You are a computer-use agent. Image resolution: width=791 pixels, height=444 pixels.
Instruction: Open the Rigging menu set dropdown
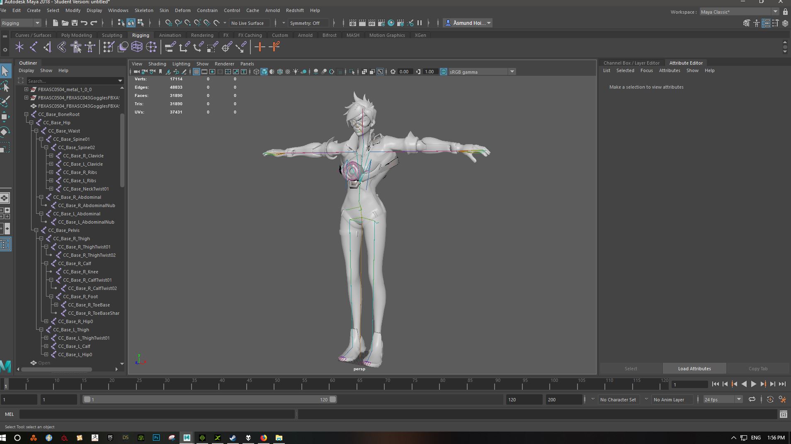click(21, 23)
